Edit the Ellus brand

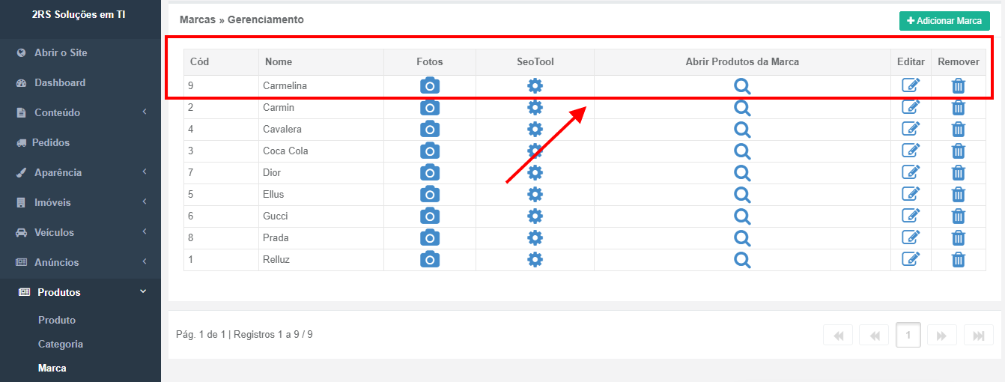click(x=911, y=194)
